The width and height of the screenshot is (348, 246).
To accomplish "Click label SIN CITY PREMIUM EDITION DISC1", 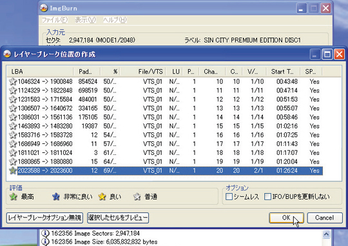I will 252,40.
